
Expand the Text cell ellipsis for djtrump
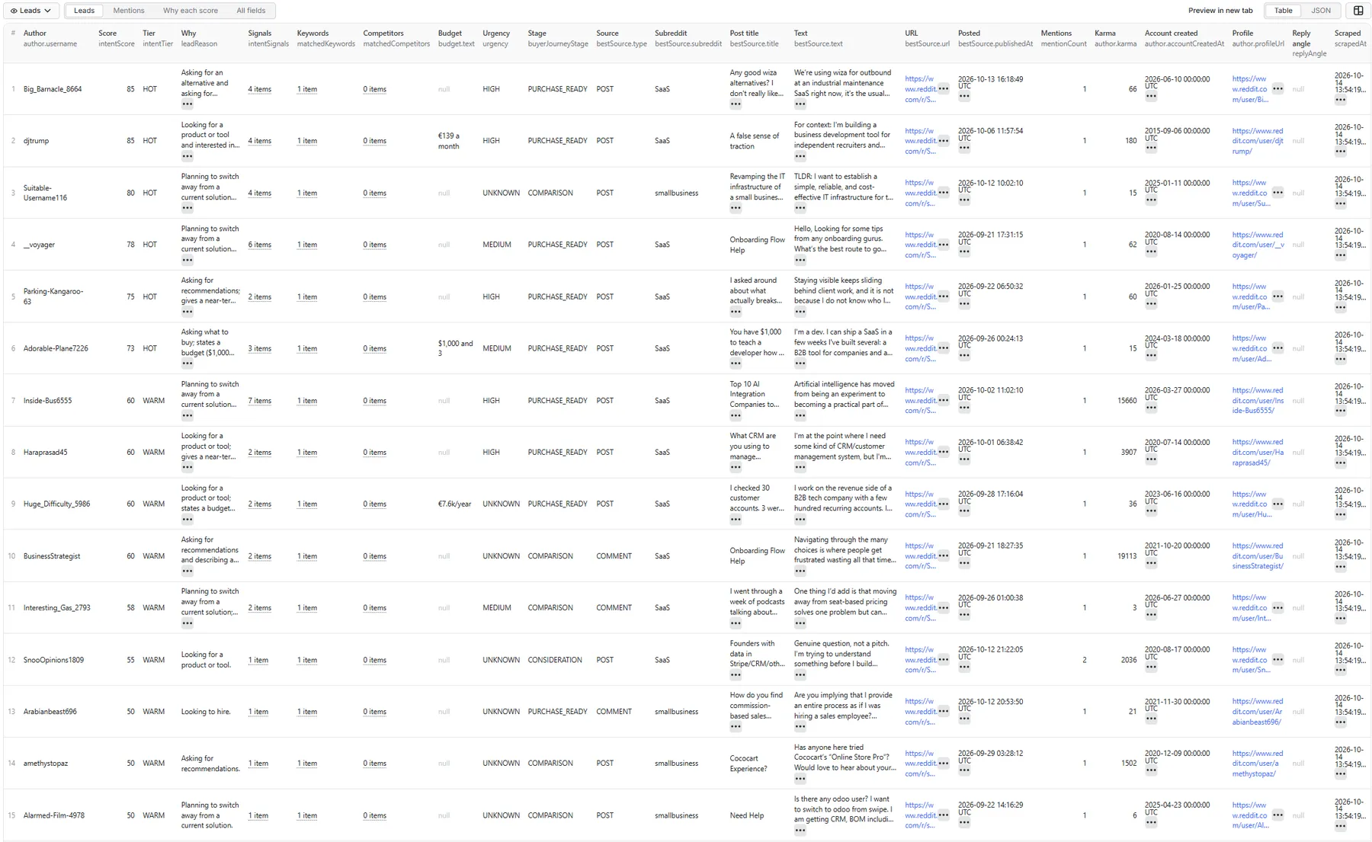pyautogui.click(x=800, y=156)
